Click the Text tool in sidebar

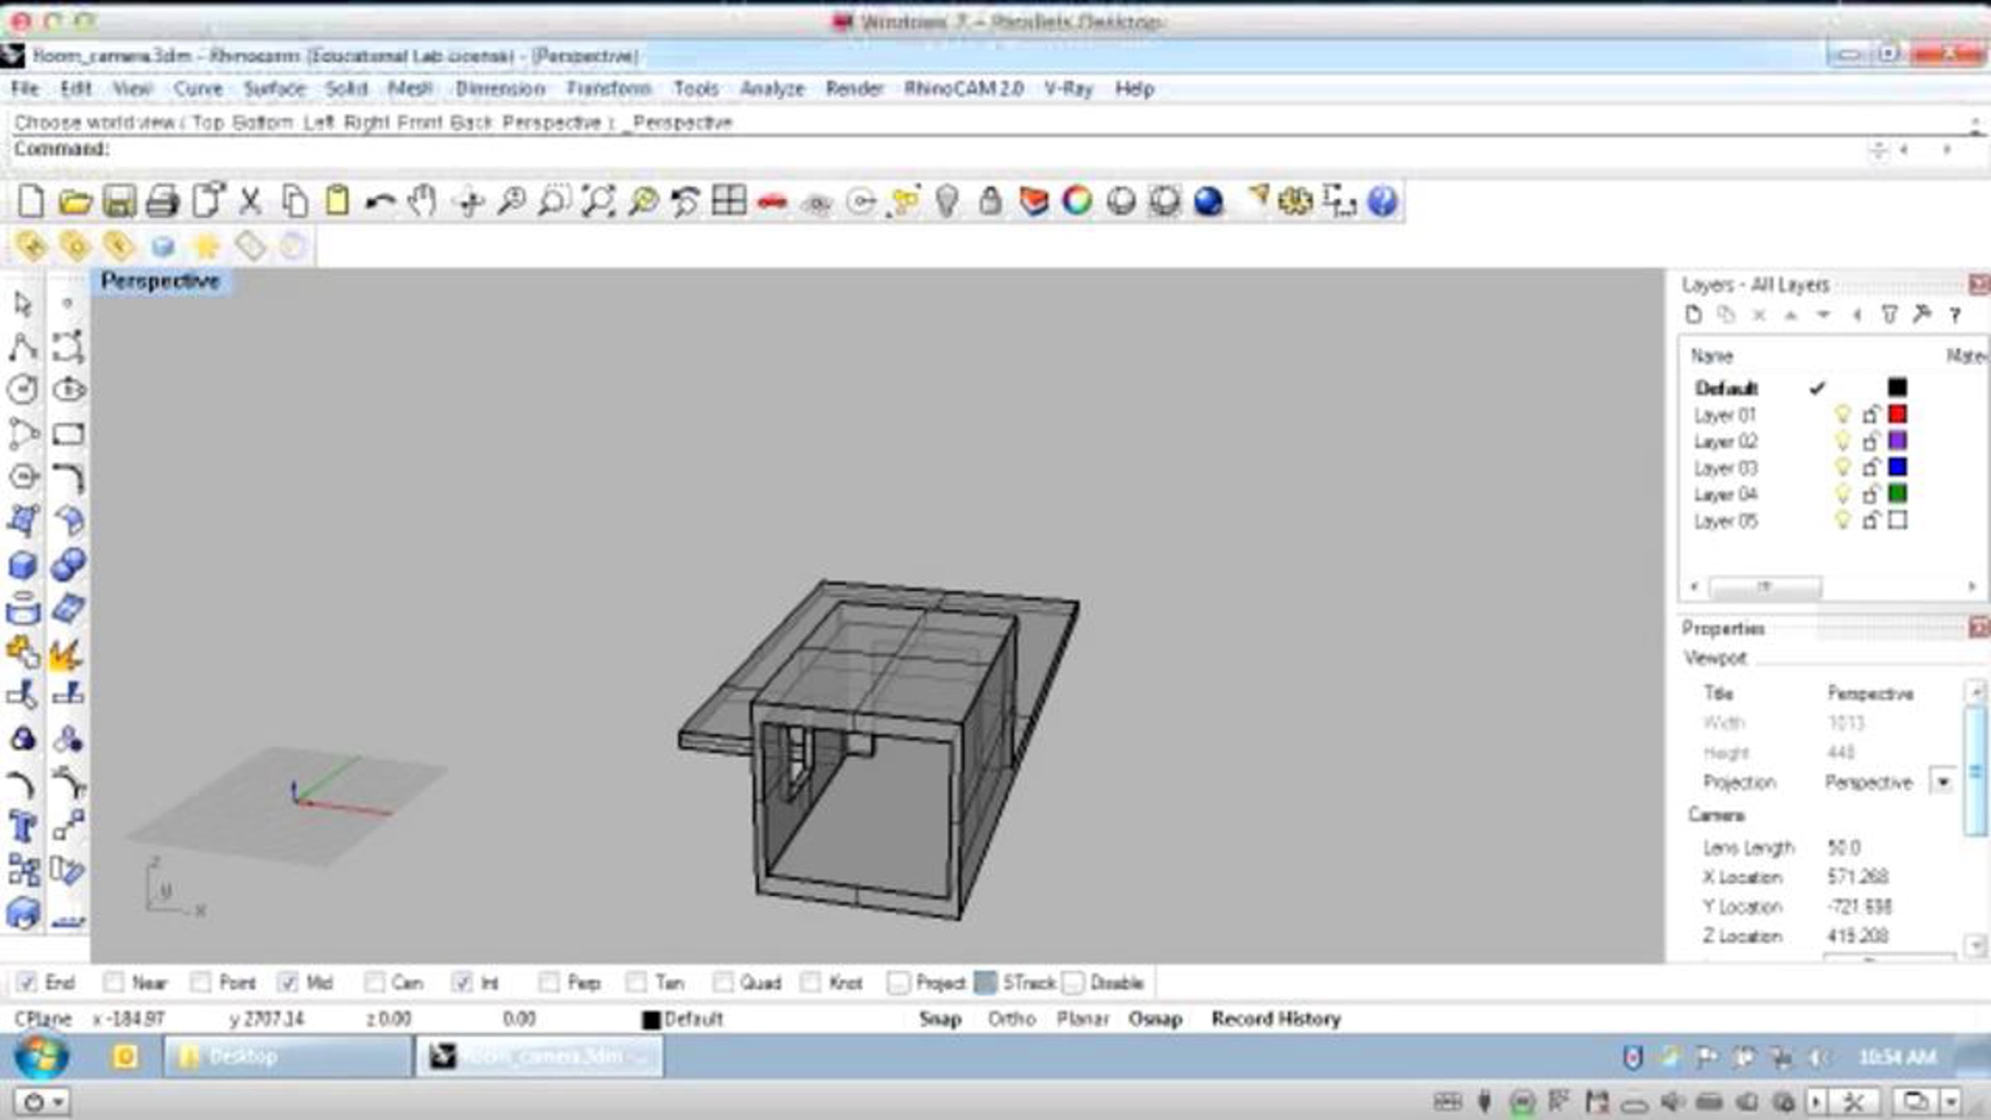22,826
